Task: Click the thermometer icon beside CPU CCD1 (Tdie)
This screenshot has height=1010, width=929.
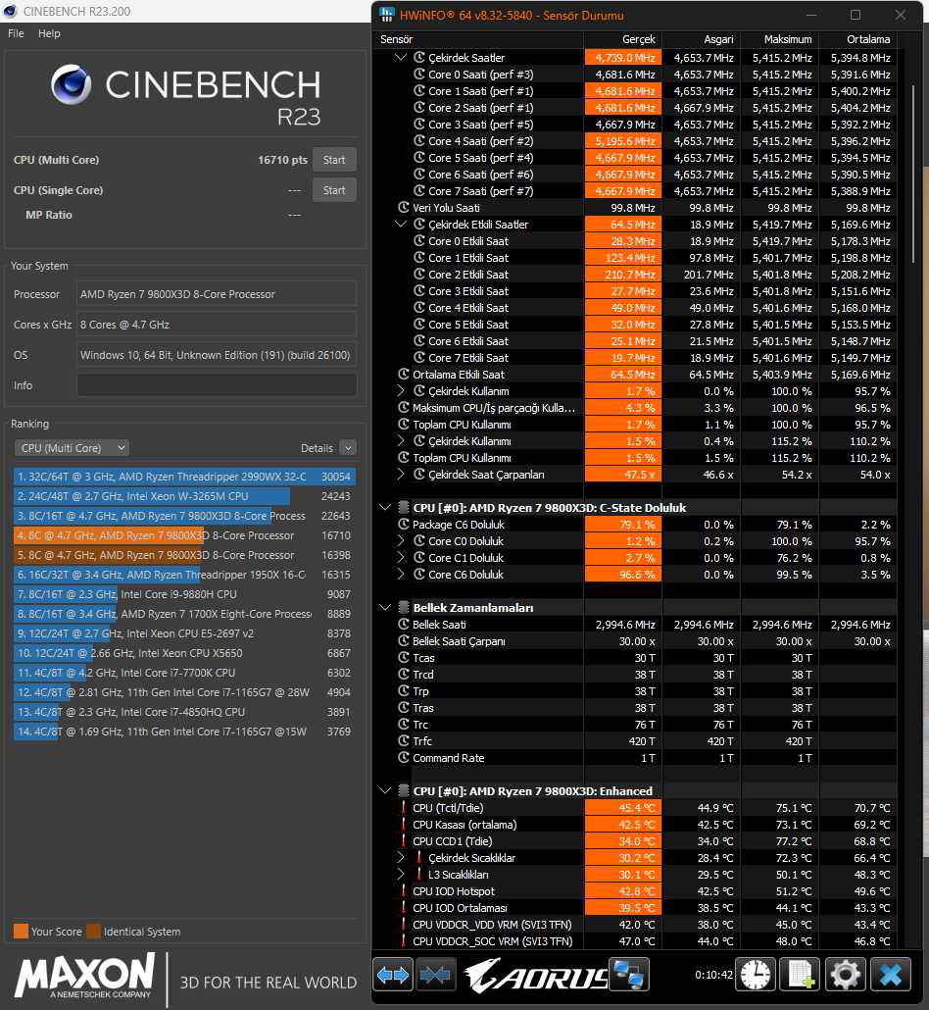Action: [404, 840]
